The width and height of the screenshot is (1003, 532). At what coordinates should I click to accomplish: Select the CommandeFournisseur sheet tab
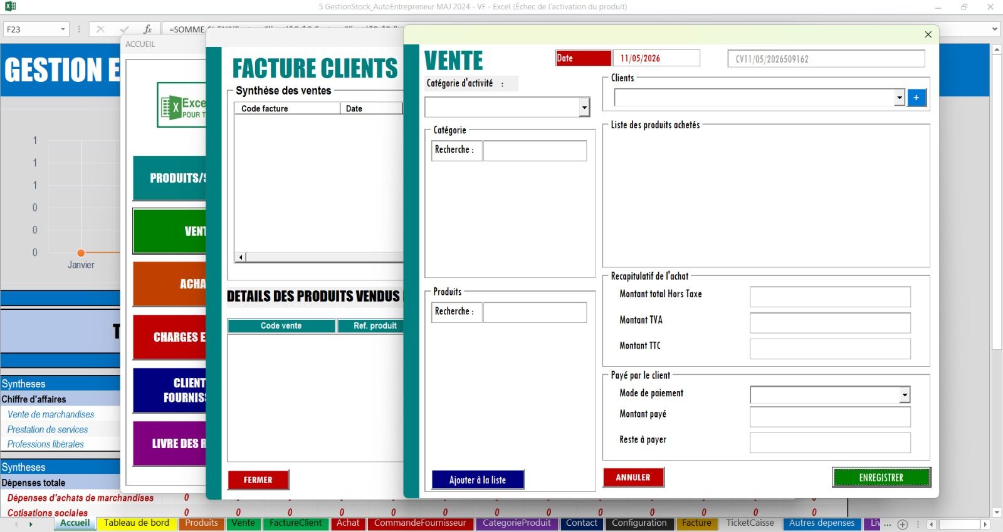420,524
